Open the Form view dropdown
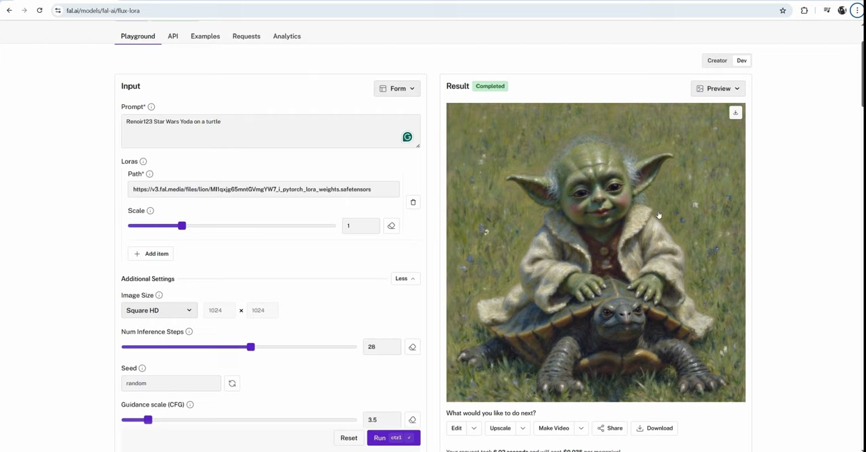Viewport: 866px width, 452px height. click(x=397, y=89)
